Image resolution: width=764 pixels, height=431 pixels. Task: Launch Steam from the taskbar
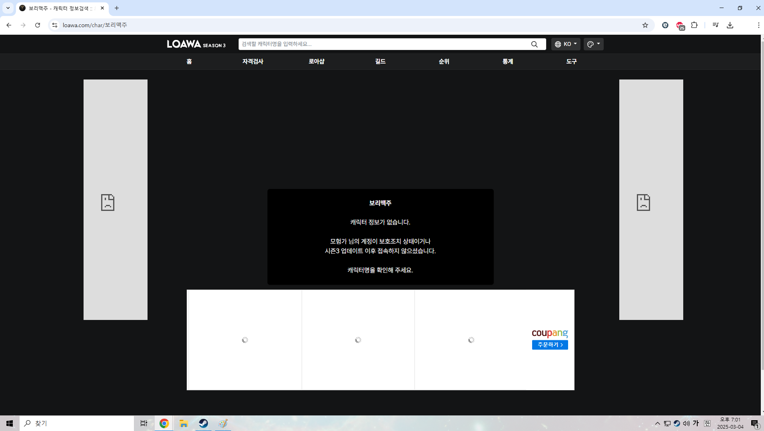[203, 423]
